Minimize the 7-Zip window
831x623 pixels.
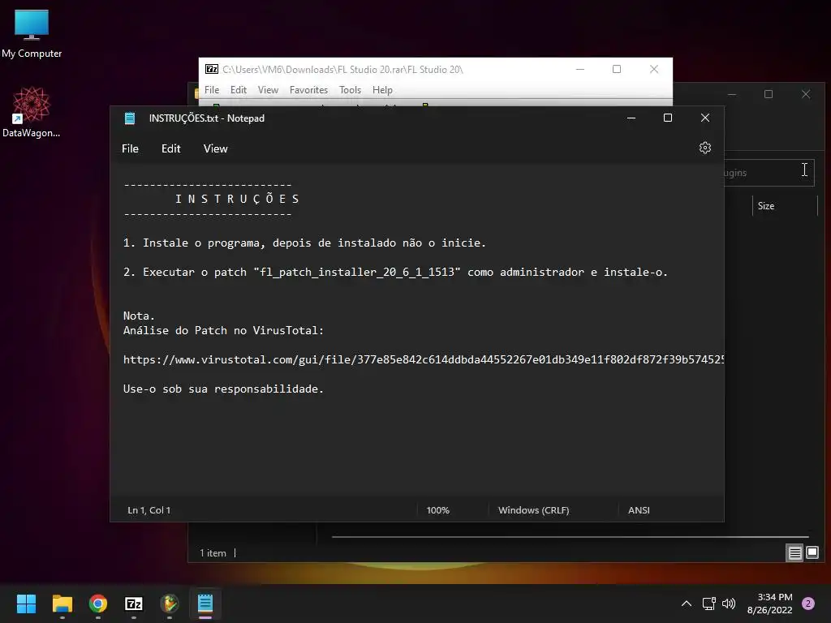tap(580, 70)
